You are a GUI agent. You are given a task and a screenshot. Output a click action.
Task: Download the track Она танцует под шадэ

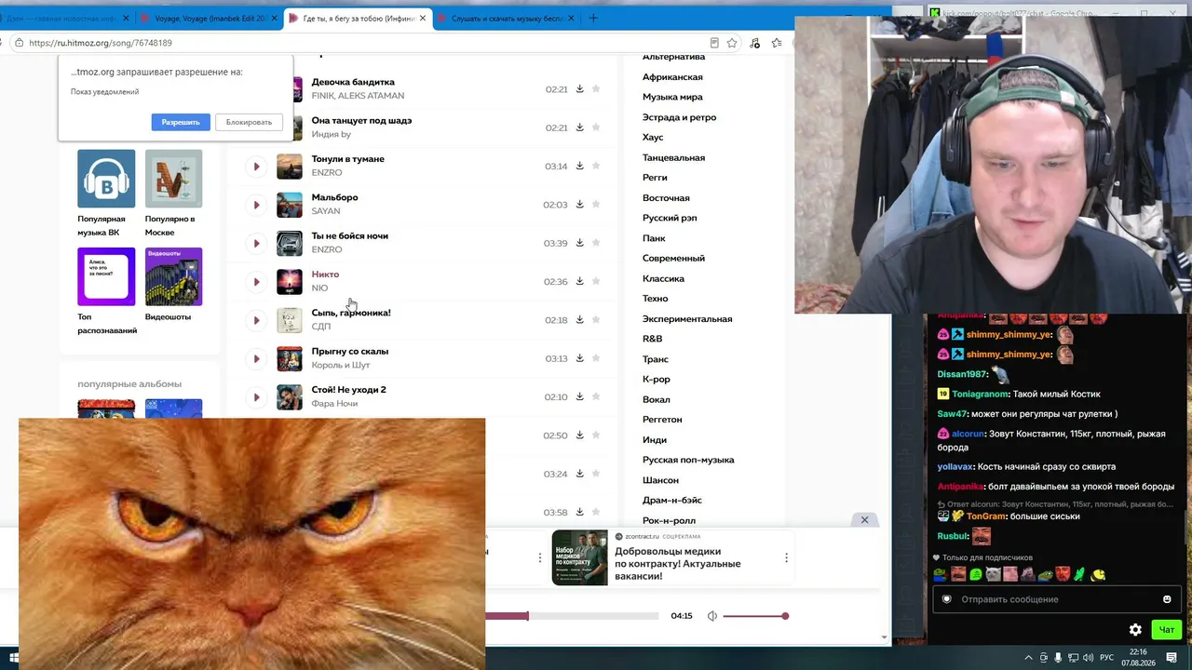coord(579,127)
